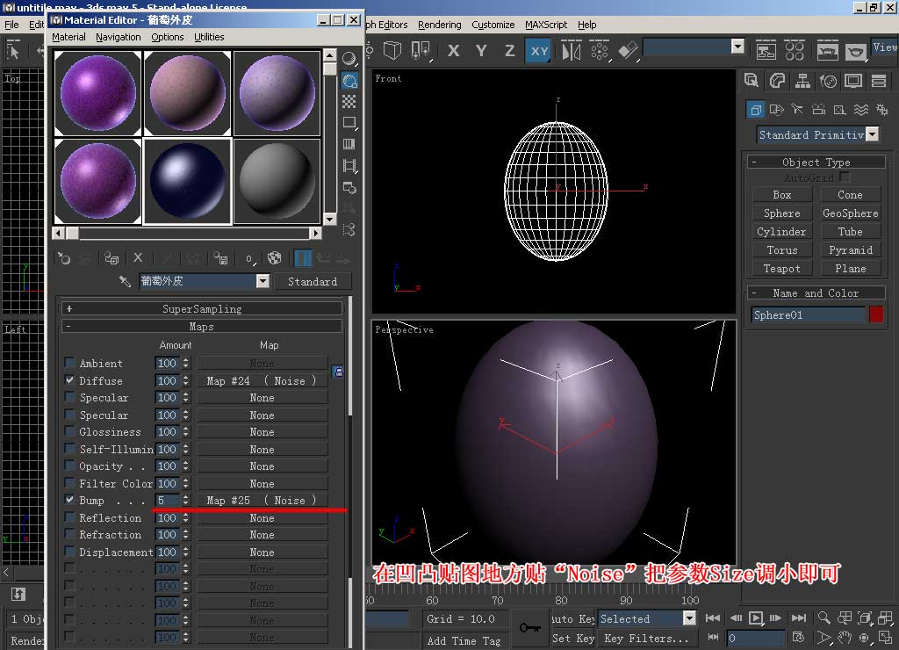Image resolution: width=899 pixels, height=650 pixels.
Task: Select the Shapes category icon
Action: pos(777,110)
